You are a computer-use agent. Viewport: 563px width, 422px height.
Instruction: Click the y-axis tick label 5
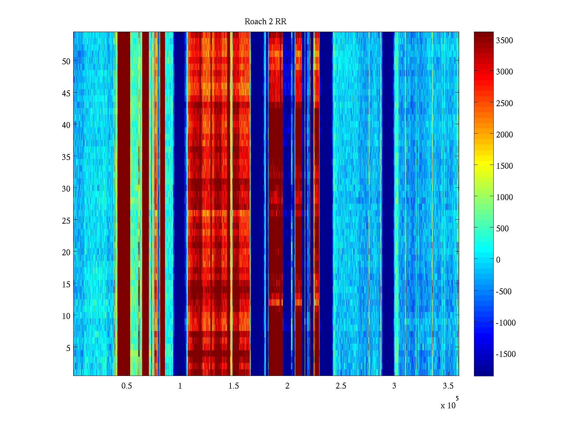68,348
